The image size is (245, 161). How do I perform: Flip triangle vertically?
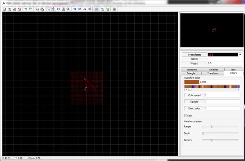89,9
